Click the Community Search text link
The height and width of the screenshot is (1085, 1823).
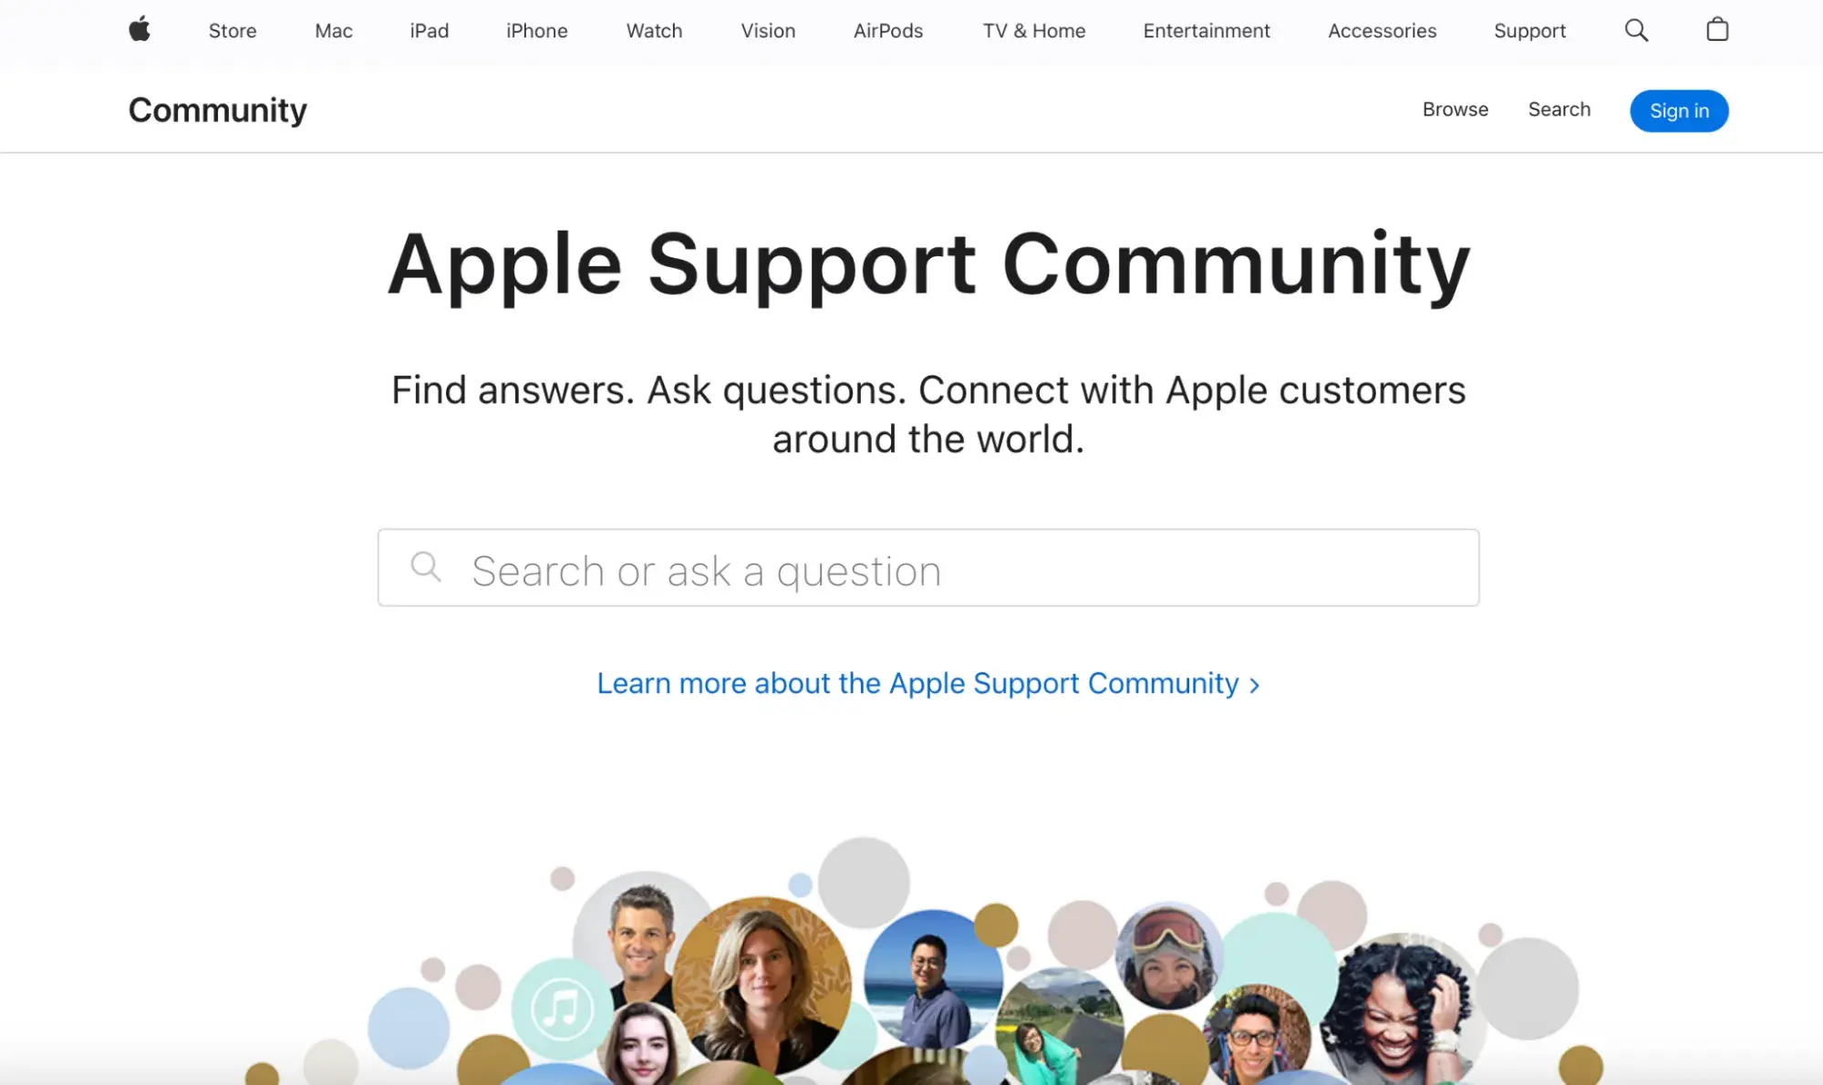[1559, 108]
